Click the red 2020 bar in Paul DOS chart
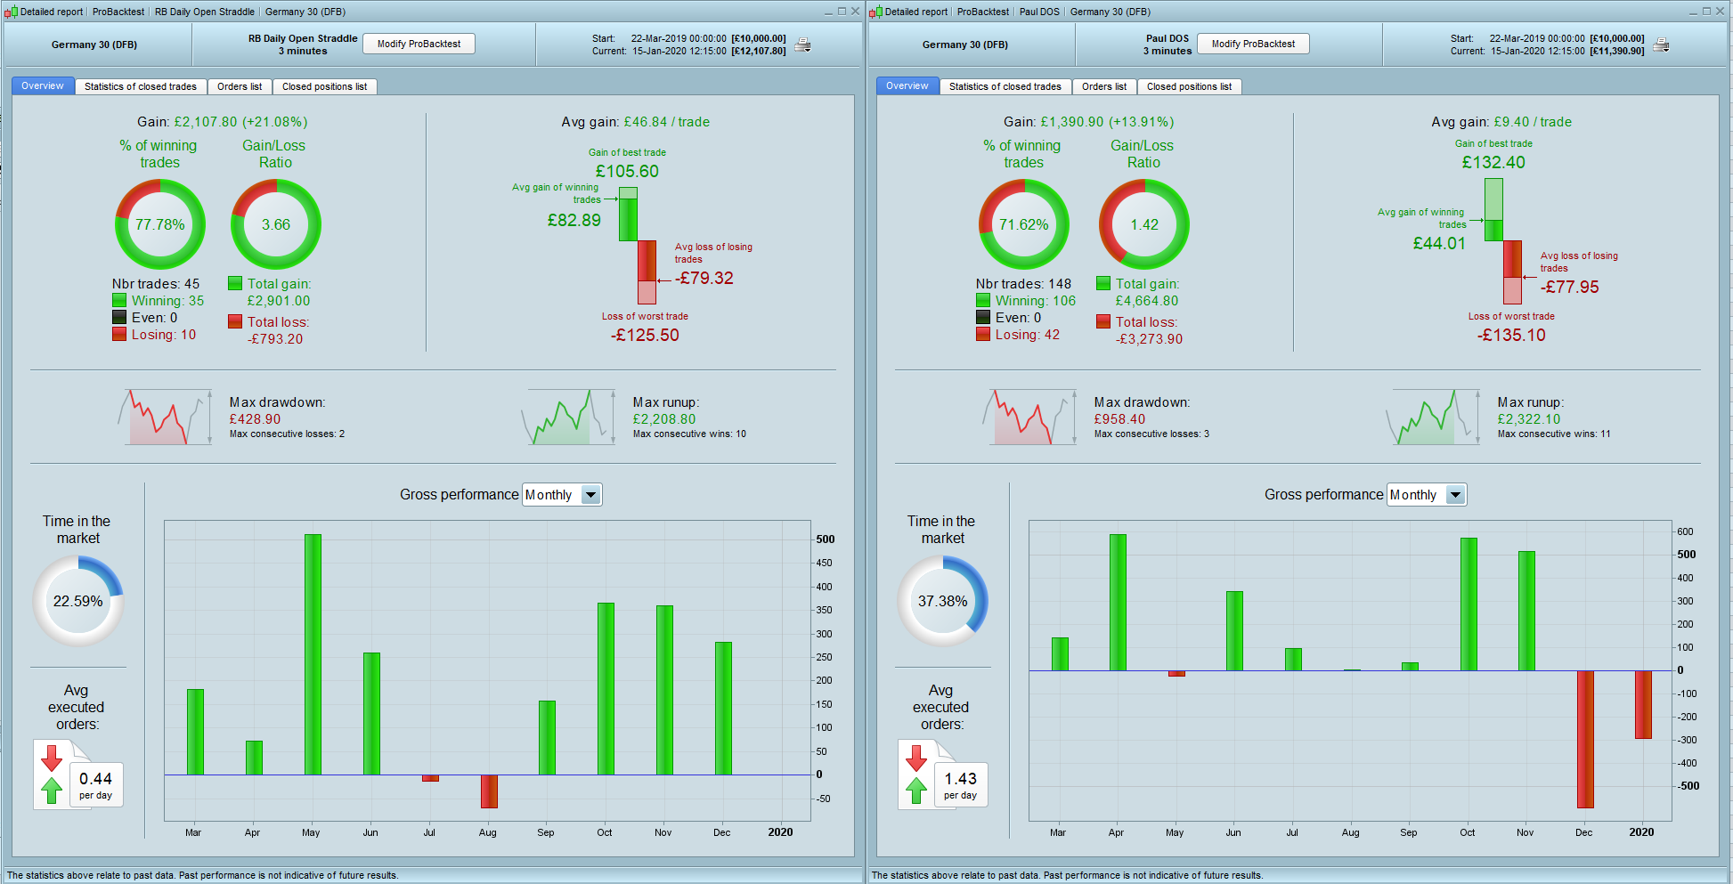Viewport: 1733px width, 884px height. (1643, 704)
